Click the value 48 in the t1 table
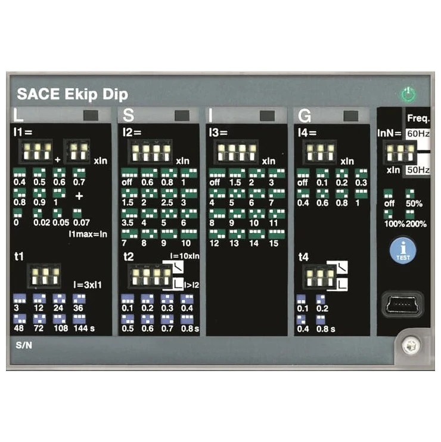 (19, 328)
